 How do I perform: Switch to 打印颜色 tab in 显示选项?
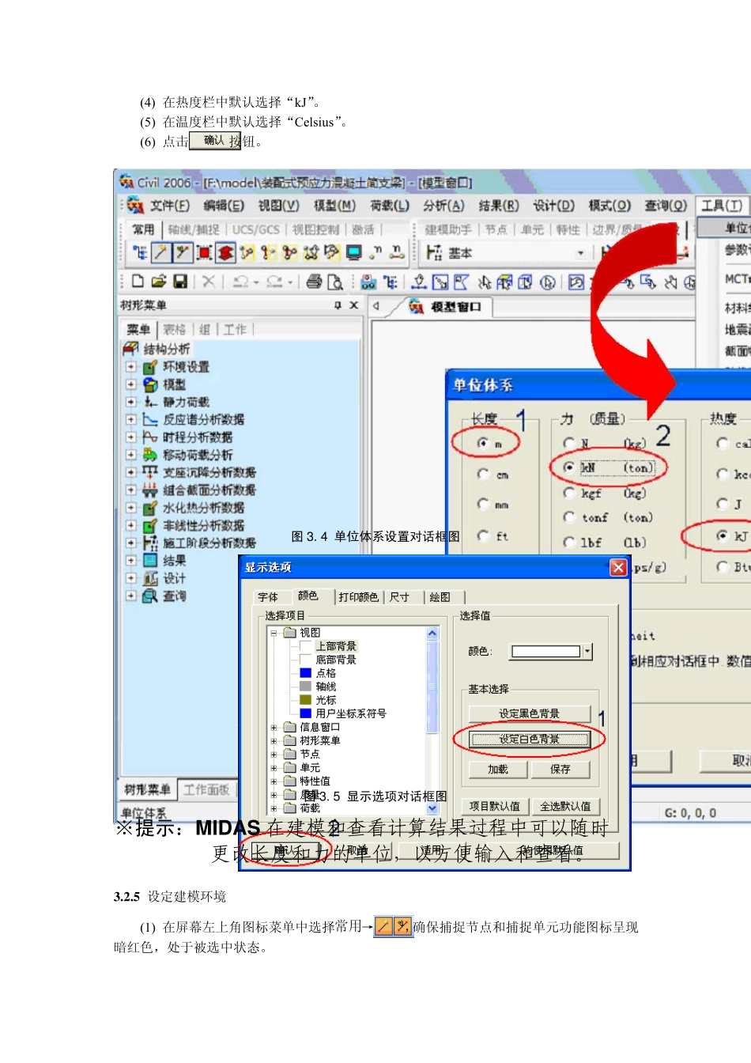click(358, 597)
